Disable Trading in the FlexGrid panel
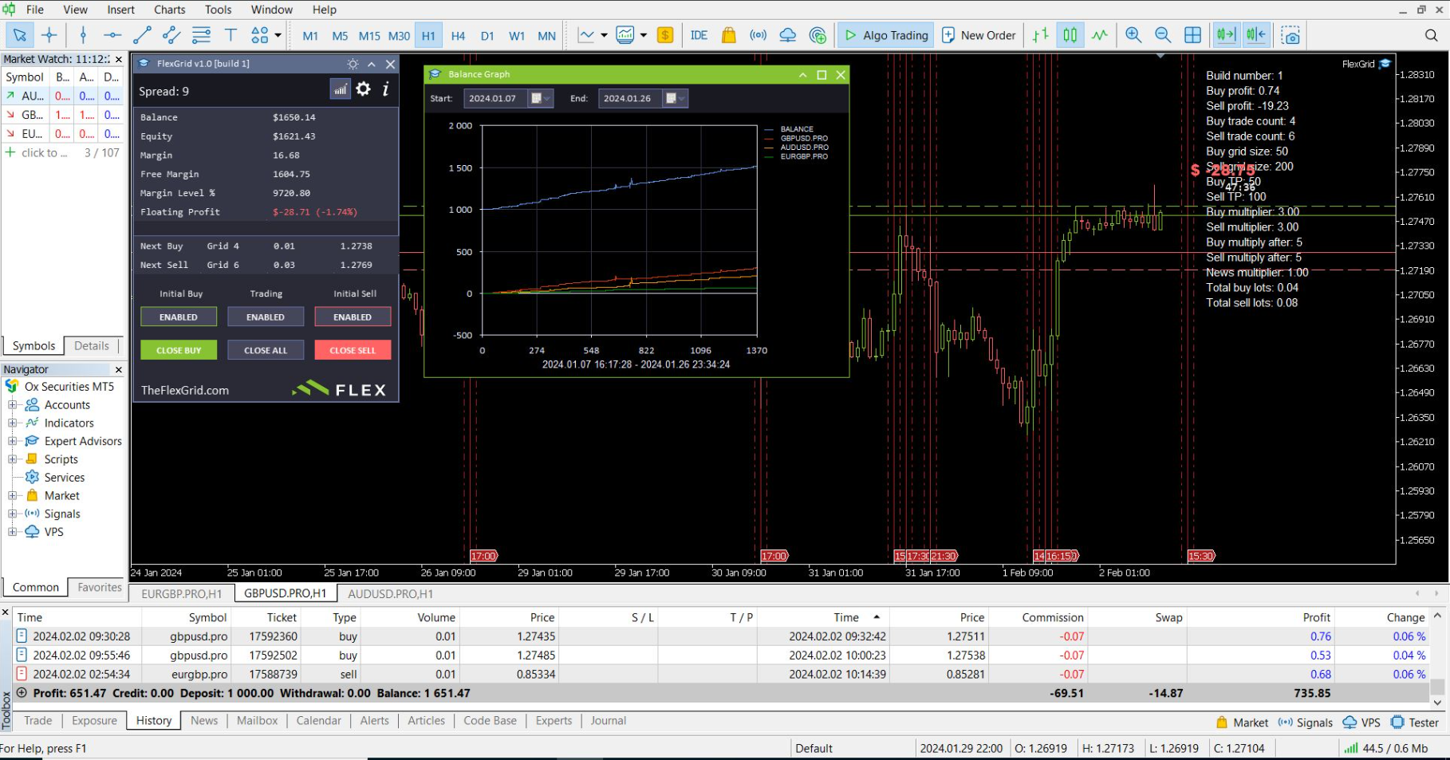 (266, 317)
